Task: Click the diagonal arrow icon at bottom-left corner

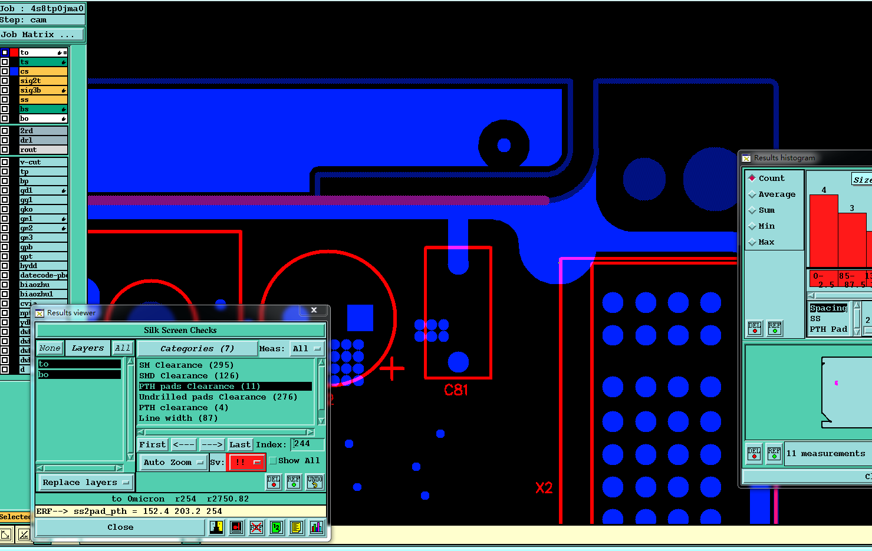Action: (x=6, y=534)
